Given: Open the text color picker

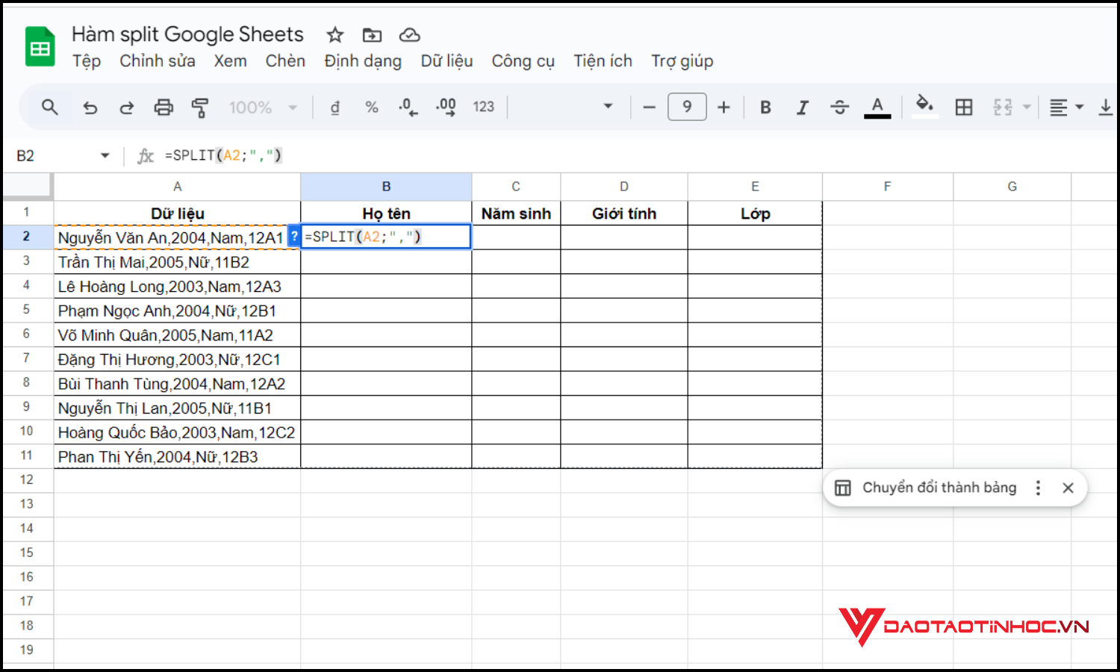Looking at the screenshot, I should tap(877, 108).
